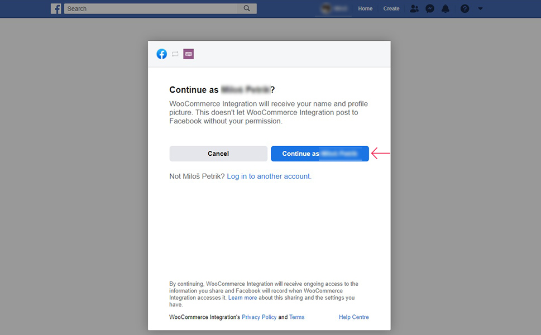This screenshot has height=335, width=541.
Task: Open the Notifications bell icon
Action: point(446,8)
